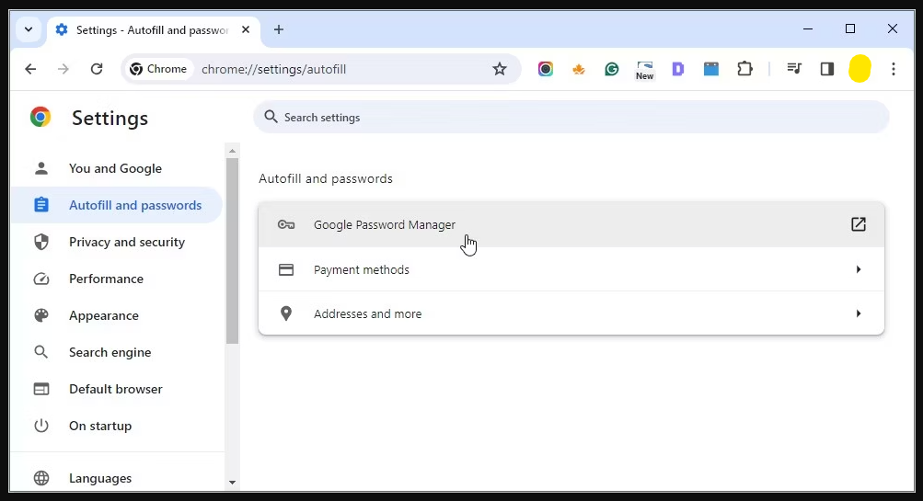The height and width of the screenshot is (501, 923).
Task: Open Payment methods
Action: click(571, 269)
